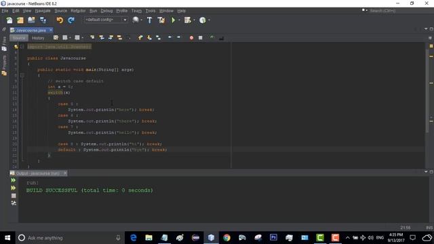
Task: Click the Comment toolbar icon
Action: pos(212,37)
